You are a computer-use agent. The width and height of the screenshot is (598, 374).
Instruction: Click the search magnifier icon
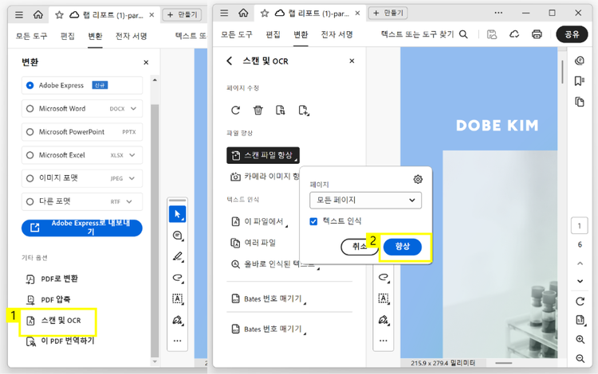(x=463, y=34)
